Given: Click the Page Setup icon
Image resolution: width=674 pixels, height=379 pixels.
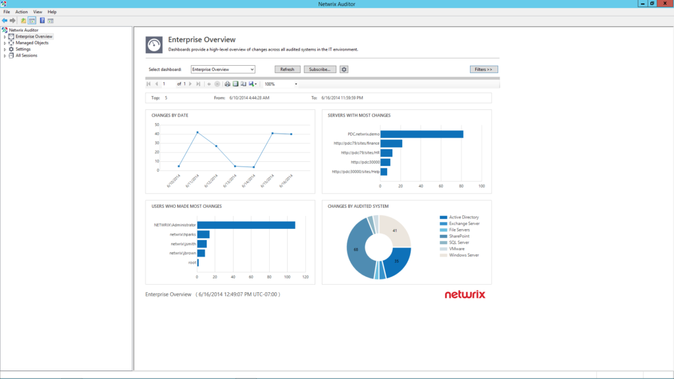Looking at the screenshot, I should tap(244, 84).
